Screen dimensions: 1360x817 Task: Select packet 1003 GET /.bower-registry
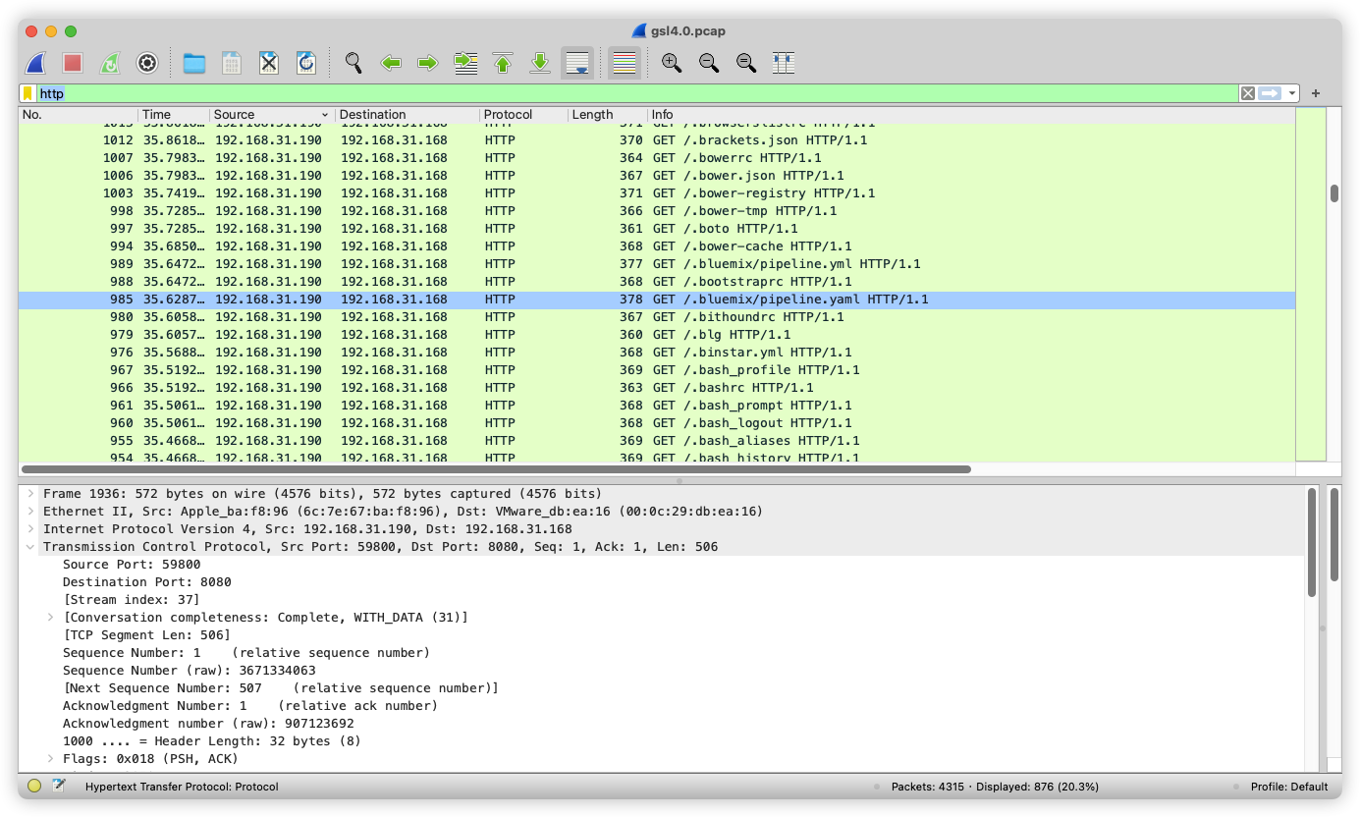[x=656, y=193]
